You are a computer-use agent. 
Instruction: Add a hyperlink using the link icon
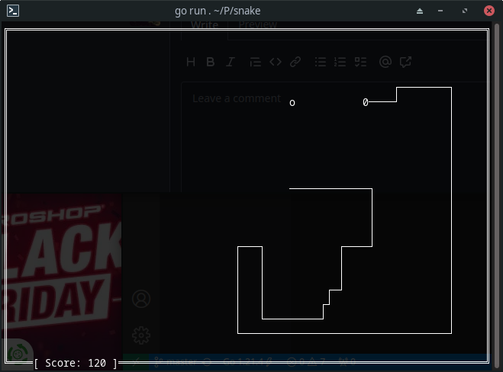click(x=295, y=63)
